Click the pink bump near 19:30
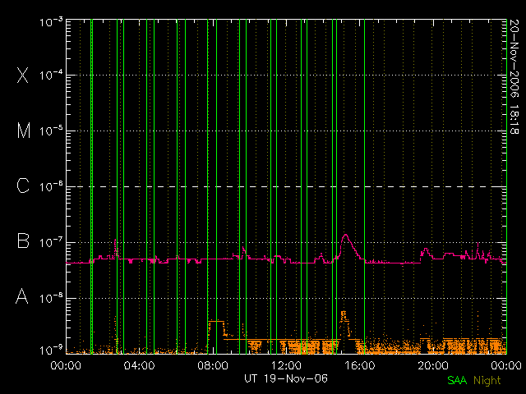Image resolution: width=526 pixels, height=394 pixels. [x=426, y=250]
